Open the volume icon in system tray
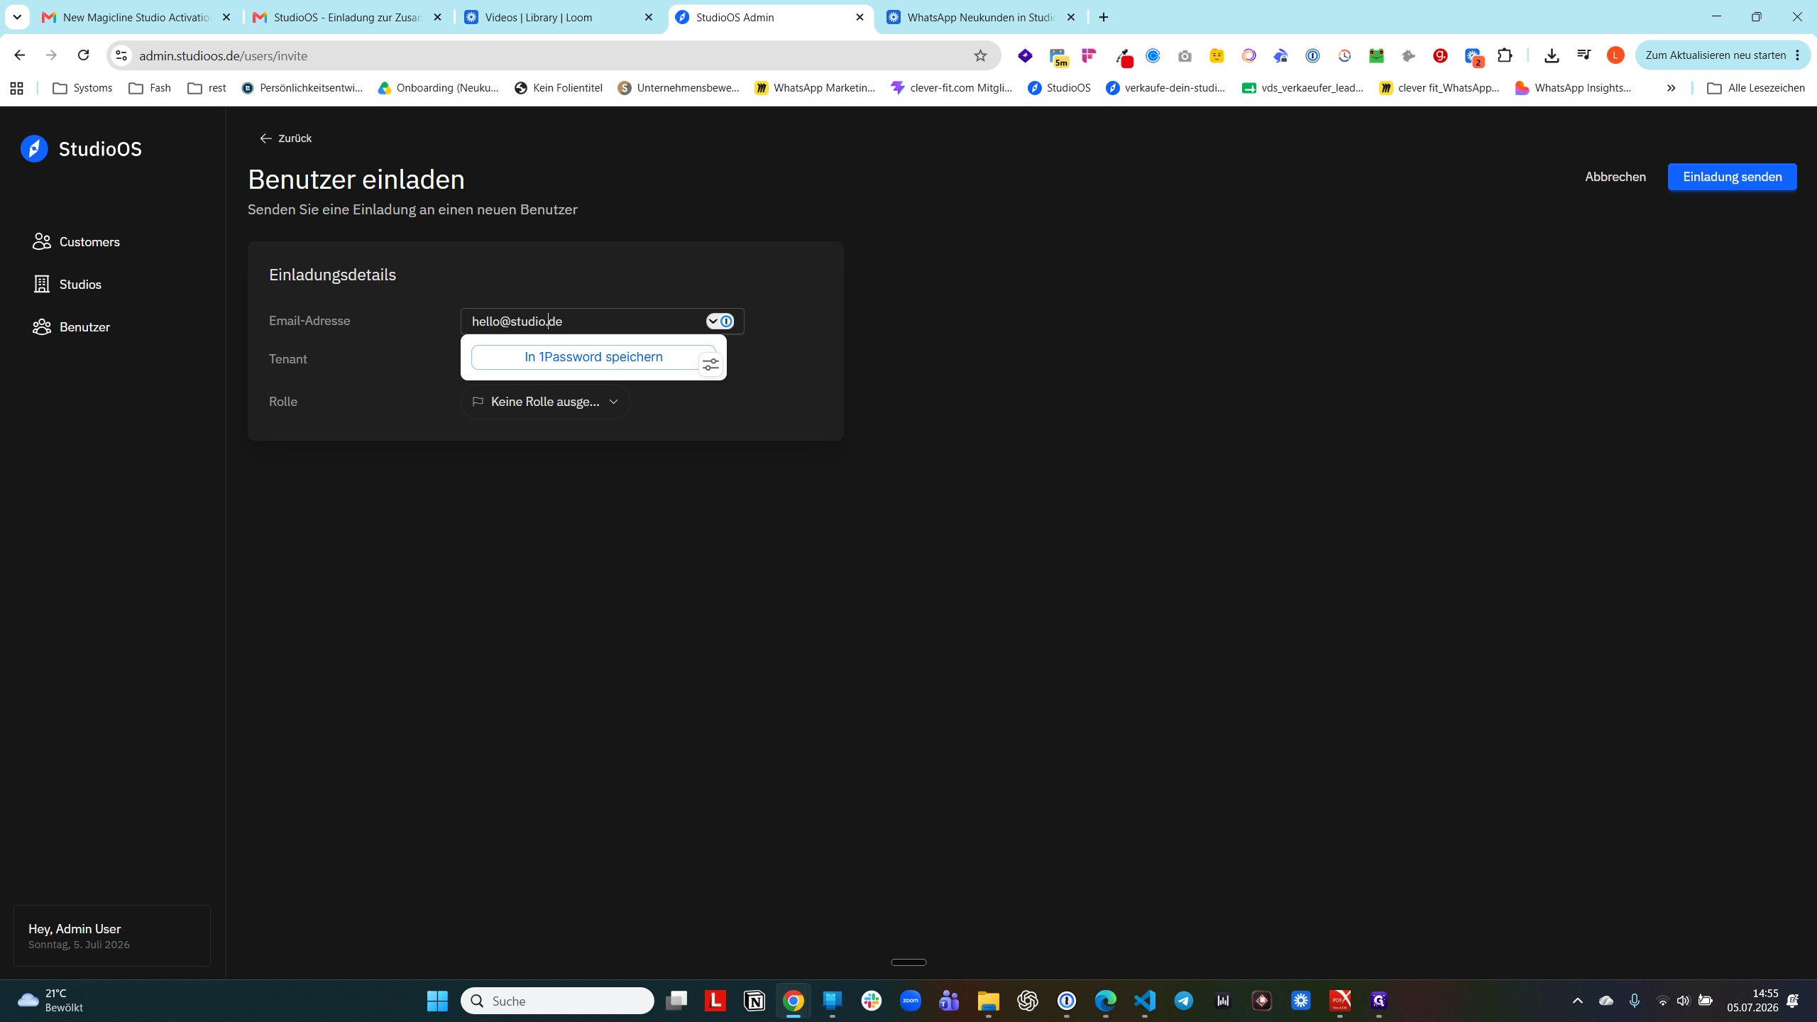 click(1683, 1001)
